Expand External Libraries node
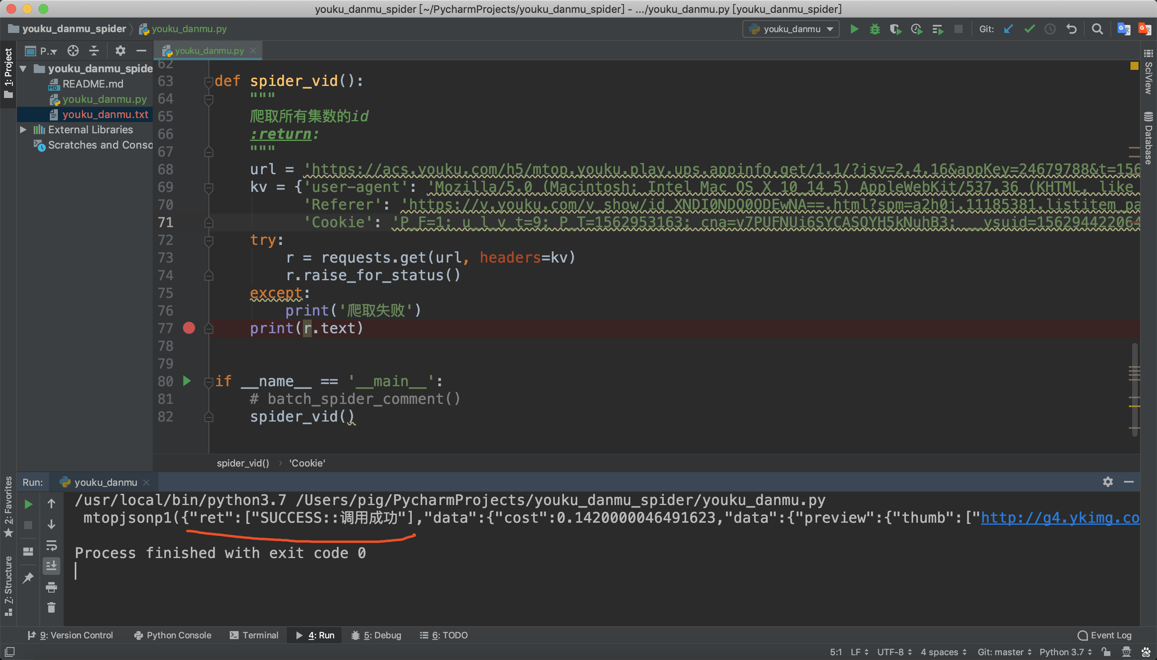 [x=23, y=130]
